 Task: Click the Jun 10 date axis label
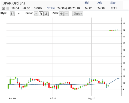point(12,98)
